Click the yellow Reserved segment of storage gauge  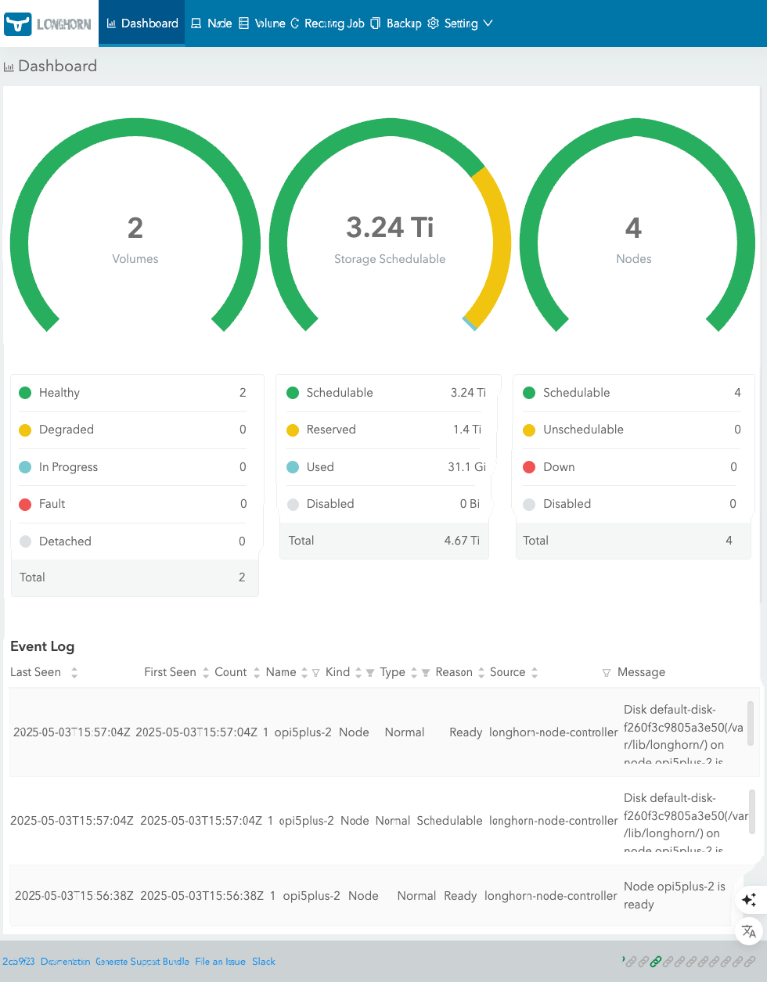499,243
